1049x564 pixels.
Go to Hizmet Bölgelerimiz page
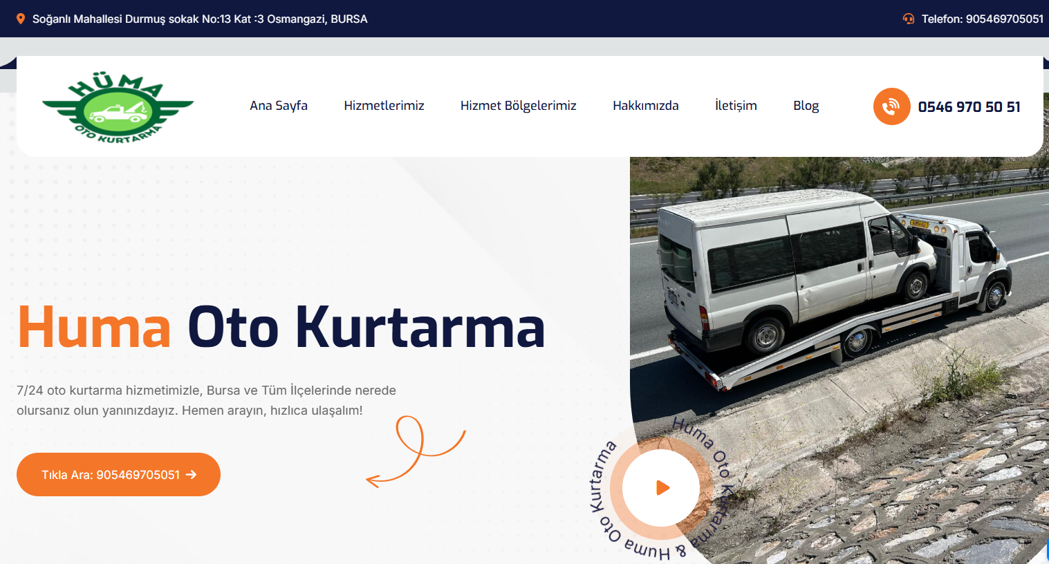[519, 106]
